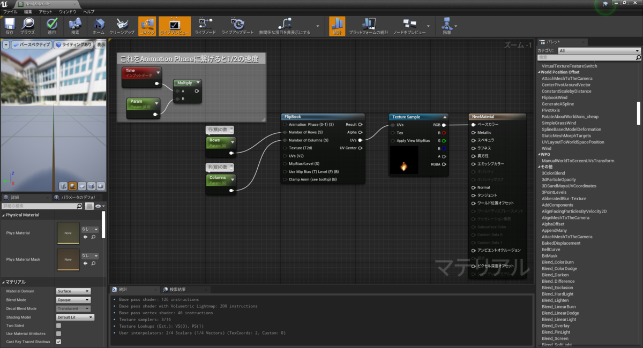Collapse World Position Offset palette category

(x=539, y=72)
